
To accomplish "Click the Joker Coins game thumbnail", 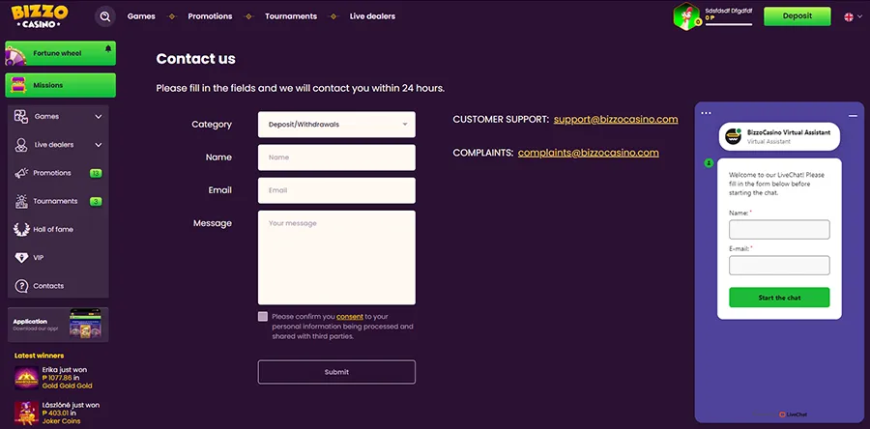I will 27,414.
